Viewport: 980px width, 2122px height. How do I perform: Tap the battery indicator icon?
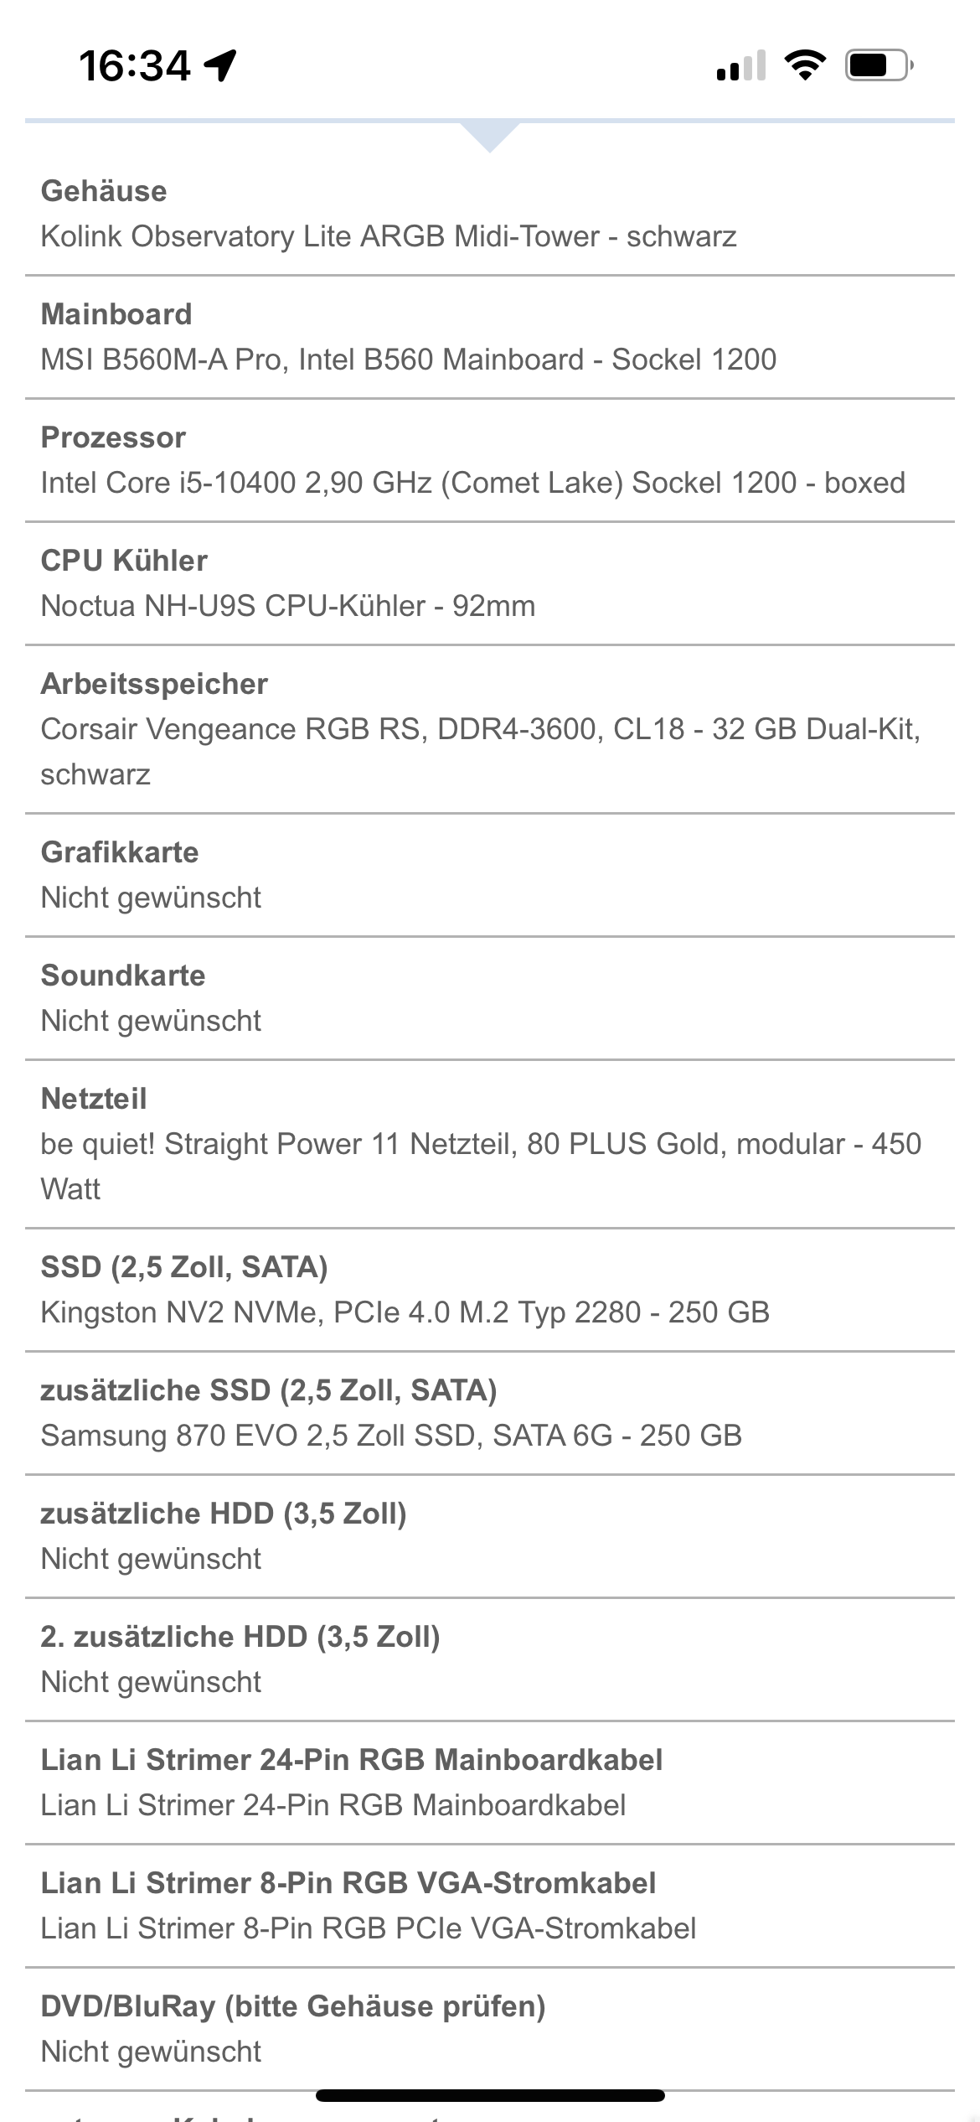coord(879,65)
